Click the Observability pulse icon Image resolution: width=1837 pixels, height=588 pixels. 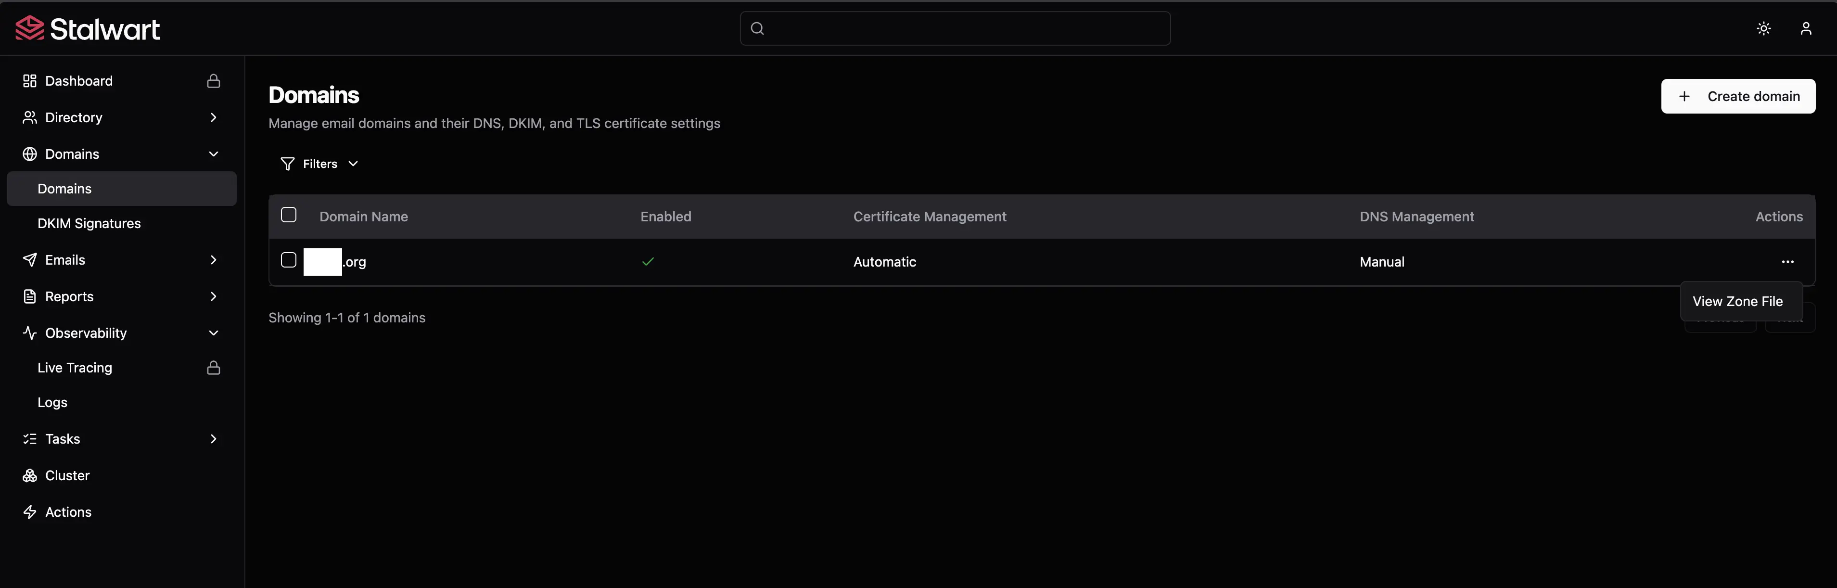pos(29,332)
